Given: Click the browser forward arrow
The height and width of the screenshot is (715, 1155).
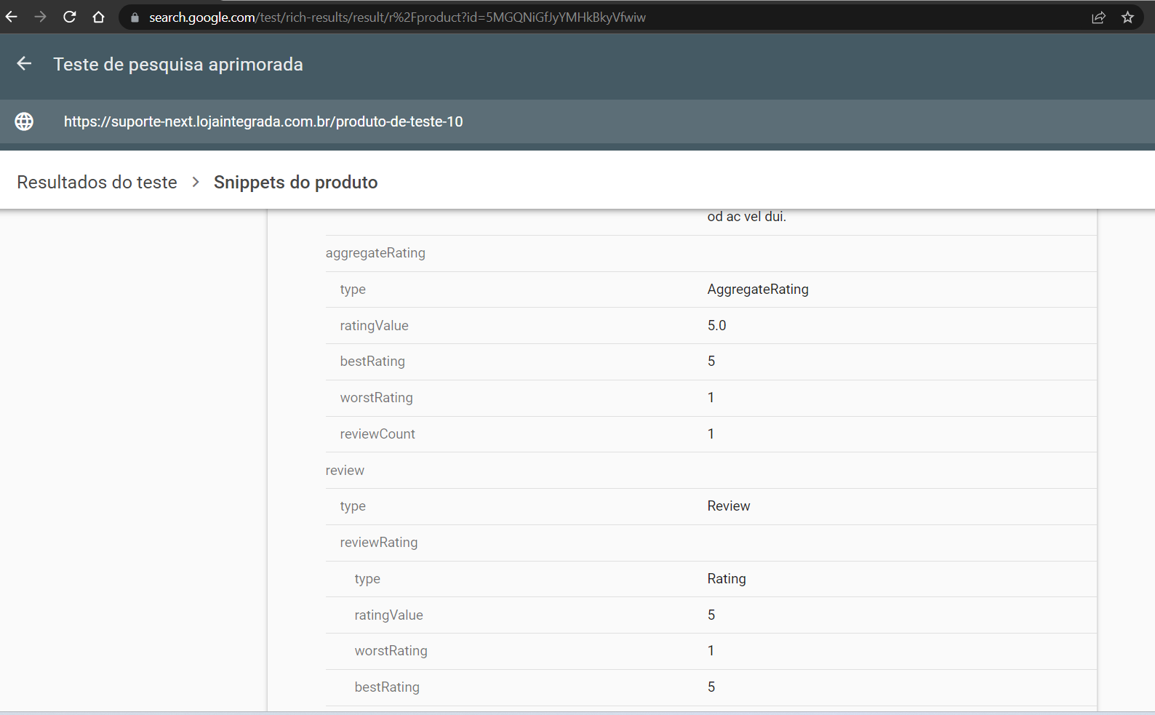Looking at the screenshot, I should [41, 17].
